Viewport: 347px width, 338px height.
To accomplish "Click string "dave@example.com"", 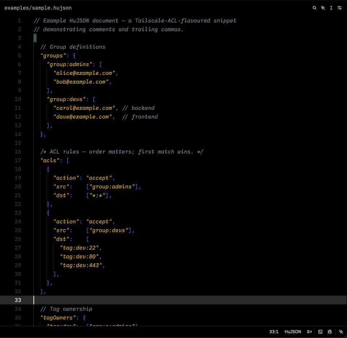I will [x=82, y=117].
